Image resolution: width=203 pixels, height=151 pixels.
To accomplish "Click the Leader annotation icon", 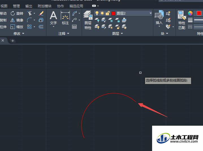I will [x=75, y=20].
